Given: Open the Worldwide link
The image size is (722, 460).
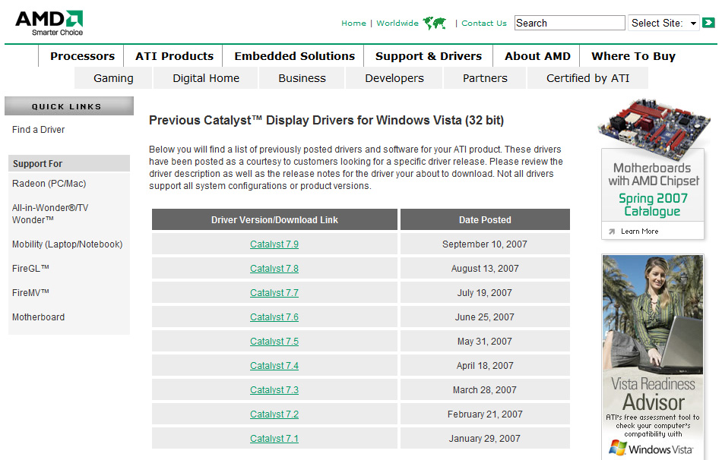Looking at the screenshot, I should [x=397, y=23].
